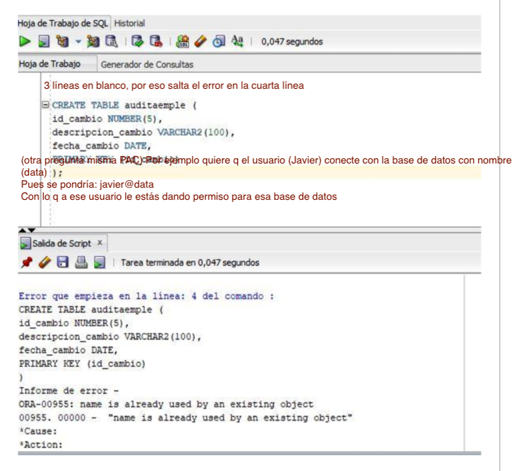Open the Generador de Consultas tab

147,65
